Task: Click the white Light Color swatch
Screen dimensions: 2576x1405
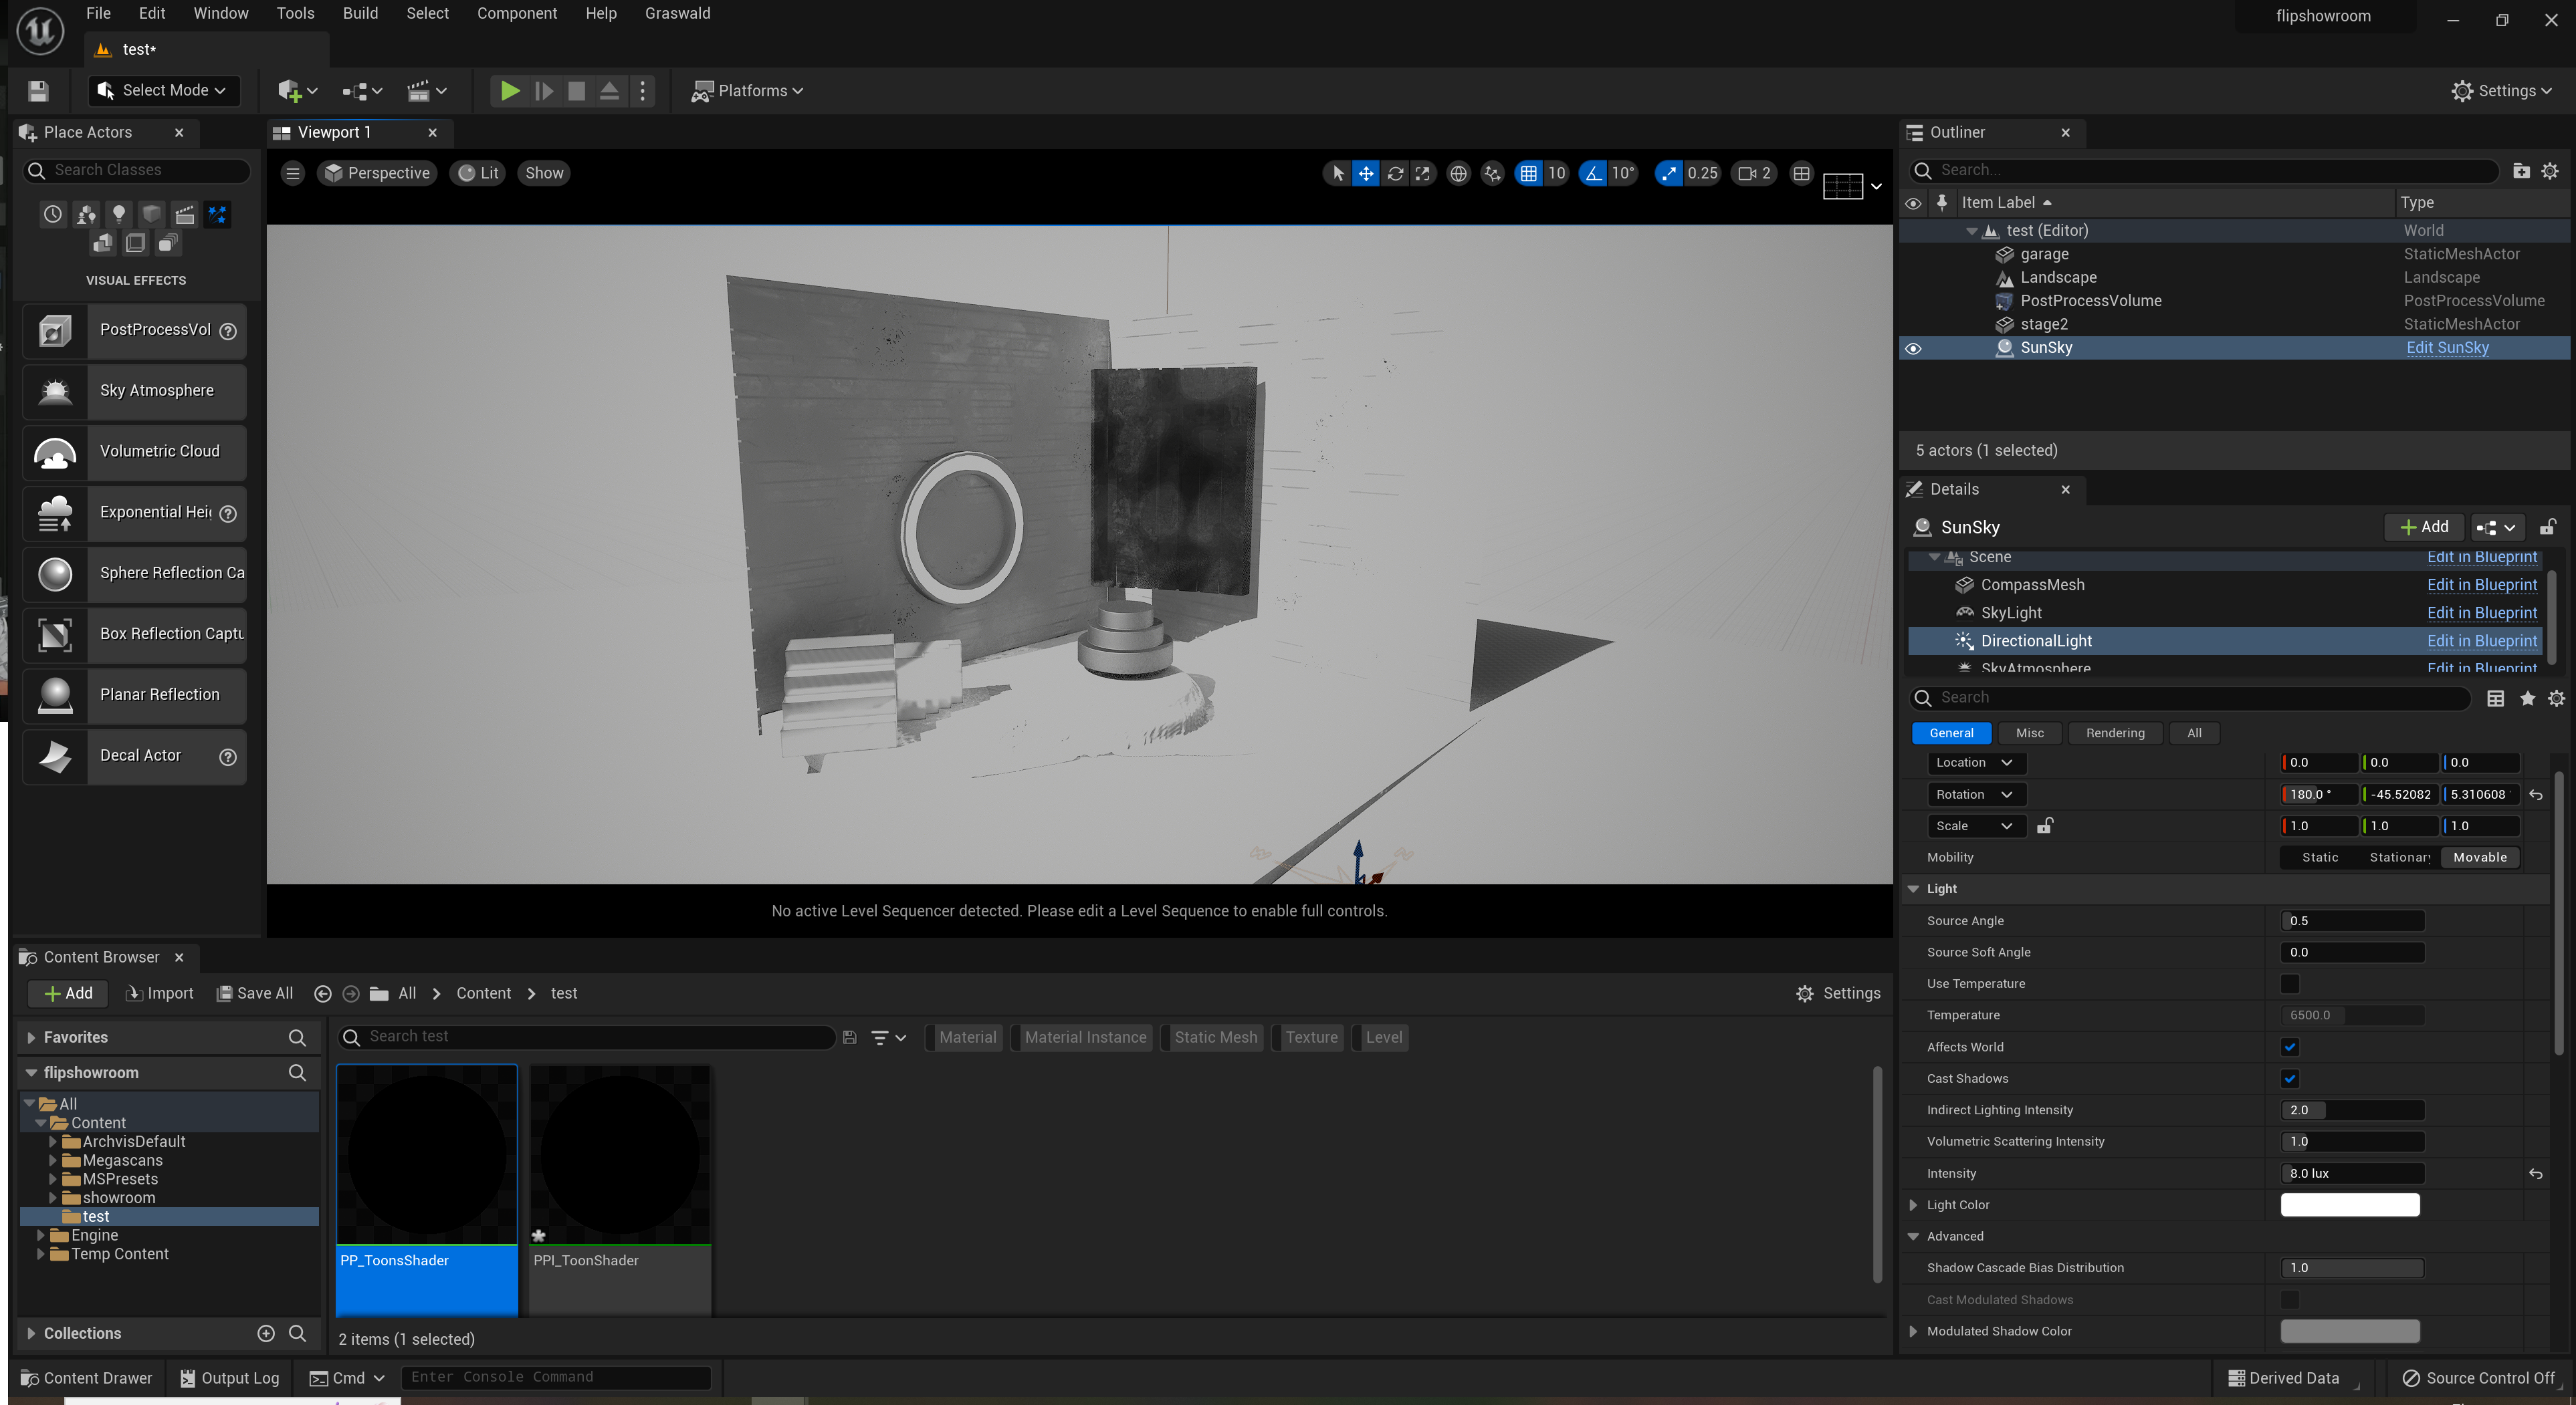Action: [2349, 1205]
